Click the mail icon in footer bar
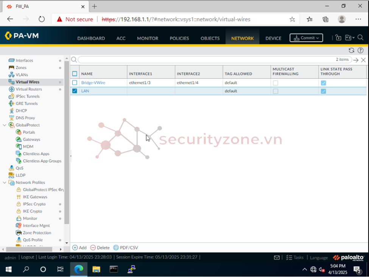 coord(277,257)
